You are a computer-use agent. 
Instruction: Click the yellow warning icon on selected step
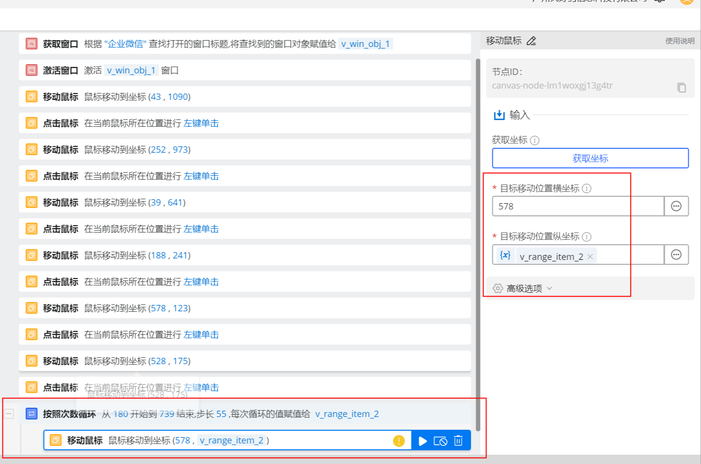click(399, 441)
